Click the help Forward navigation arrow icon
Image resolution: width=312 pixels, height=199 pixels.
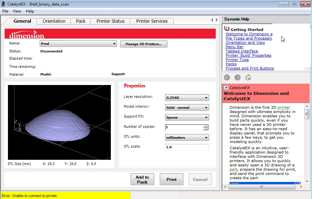click(237, 77)
